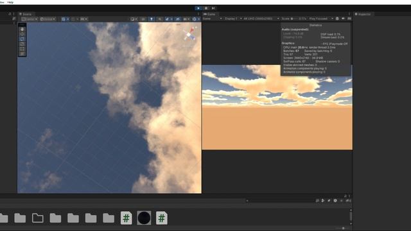Screen dimensions: 411x231
Task: Select the Scale tool in Scene overlay
Action: click(x=22, y=44)
